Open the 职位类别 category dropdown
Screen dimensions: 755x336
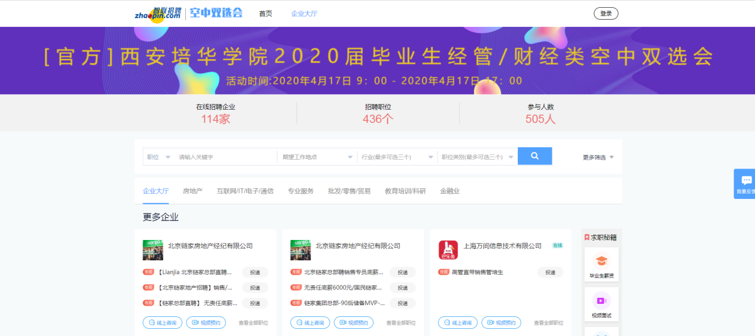pyautogui.click(x=477, y=157)
